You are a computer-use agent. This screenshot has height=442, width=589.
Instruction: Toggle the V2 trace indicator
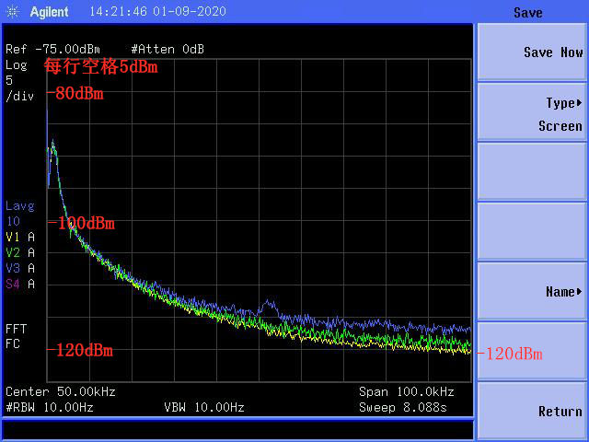19,252
